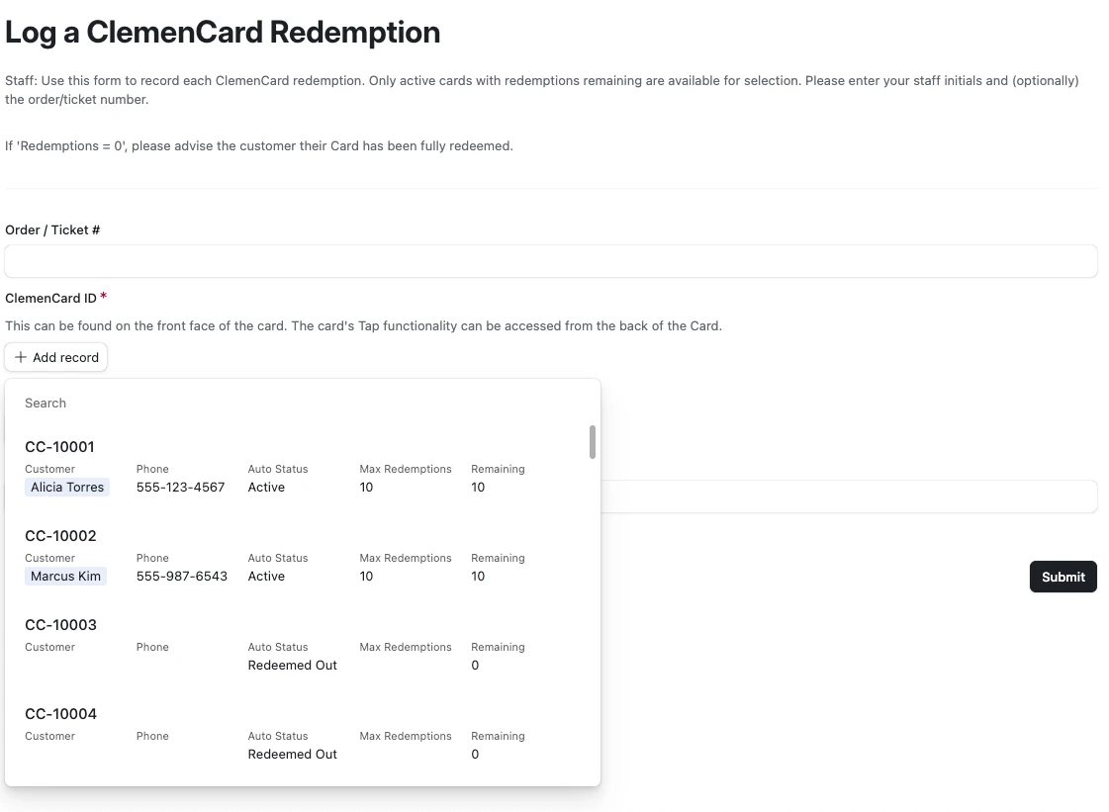Click the plus icon on Add record
1109x812 pixels.
[x=21, y=357]
